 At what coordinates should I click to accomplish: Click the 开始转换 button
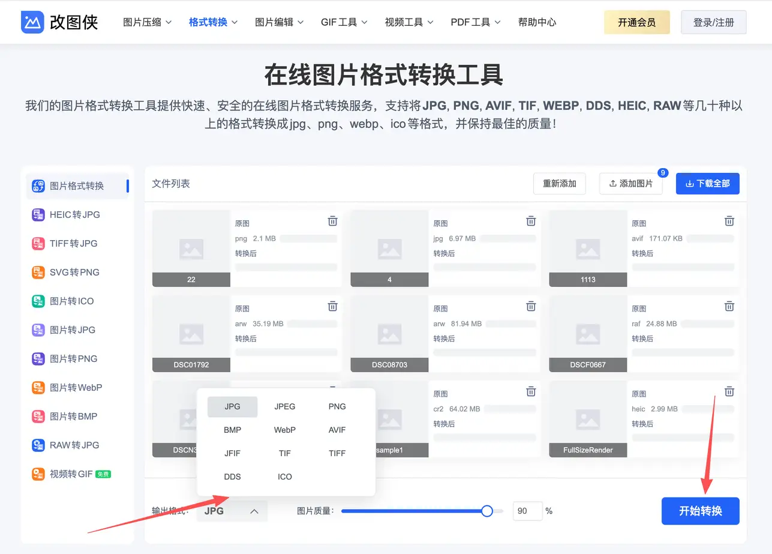[x=700, y=511]
